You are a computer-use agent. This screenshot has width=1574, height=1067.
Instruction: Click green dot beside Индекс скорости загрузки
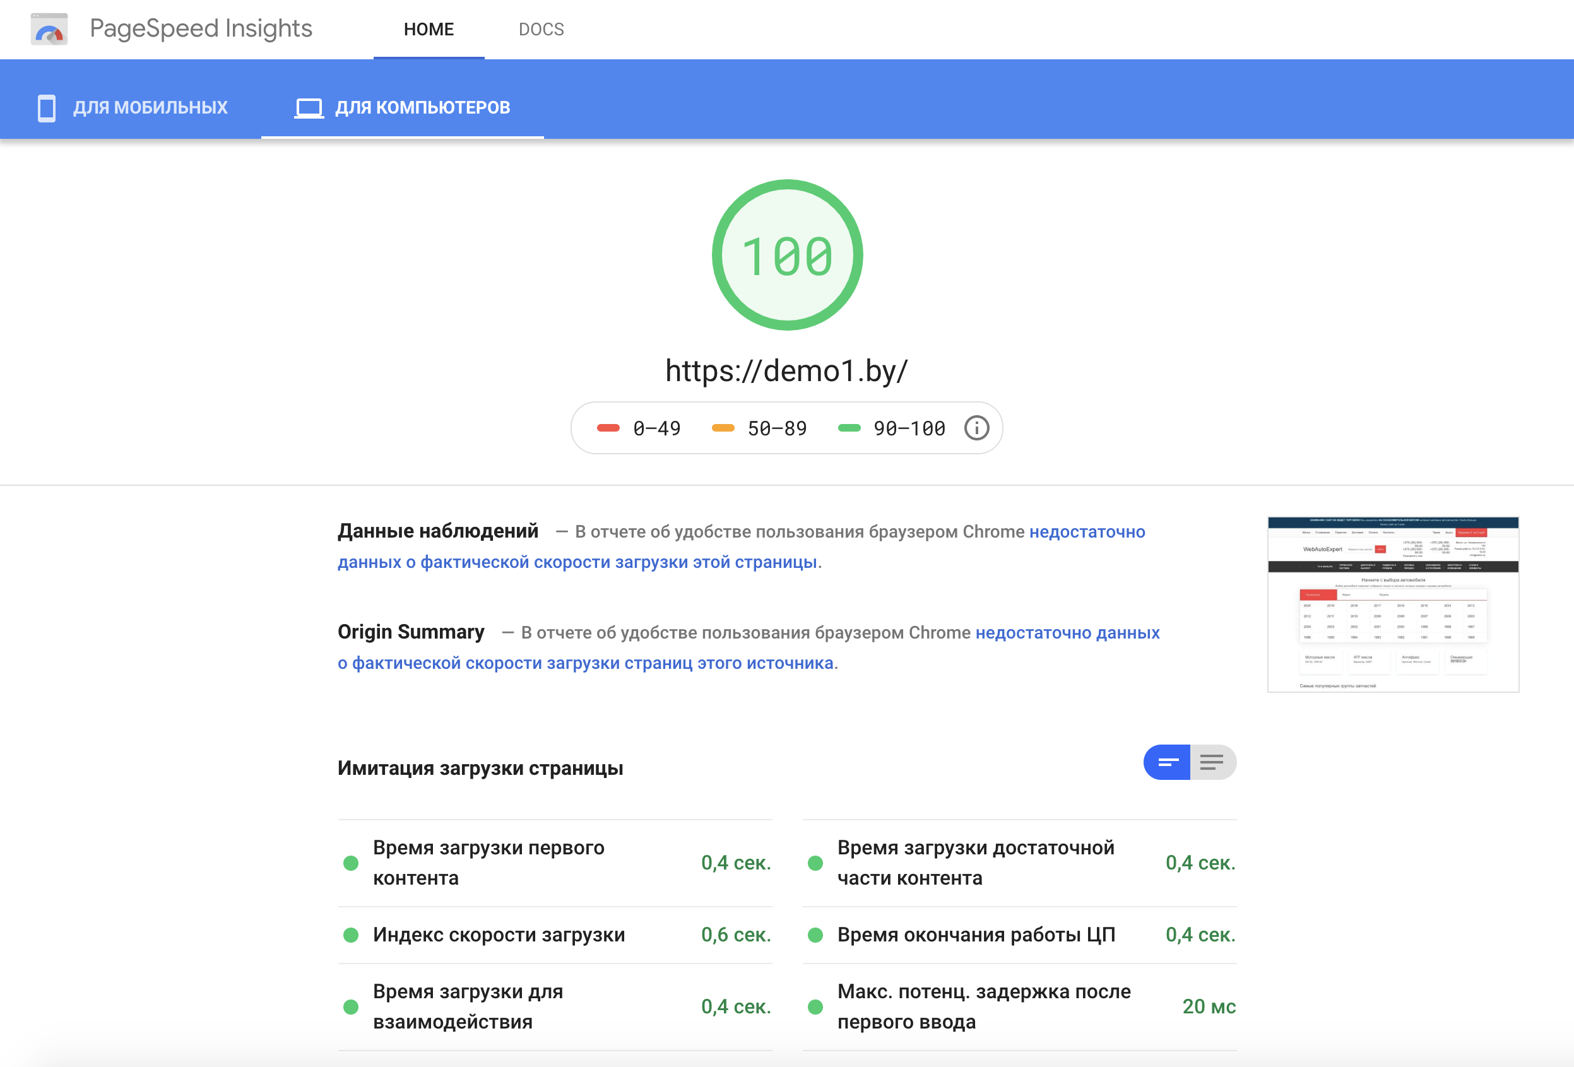(x=351, y=935)
